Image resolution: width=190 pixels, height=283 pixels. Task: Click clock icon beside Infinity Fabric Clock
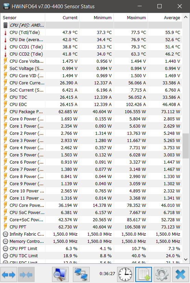[5, 234]
